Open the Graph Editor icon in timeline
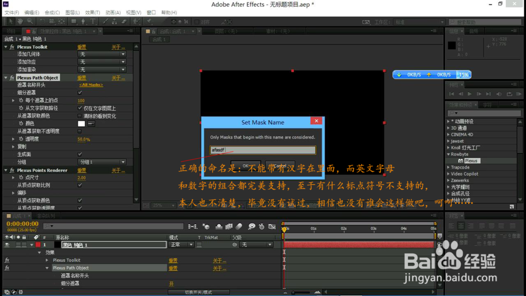526x296 pixels. click(x=272, y=227)
